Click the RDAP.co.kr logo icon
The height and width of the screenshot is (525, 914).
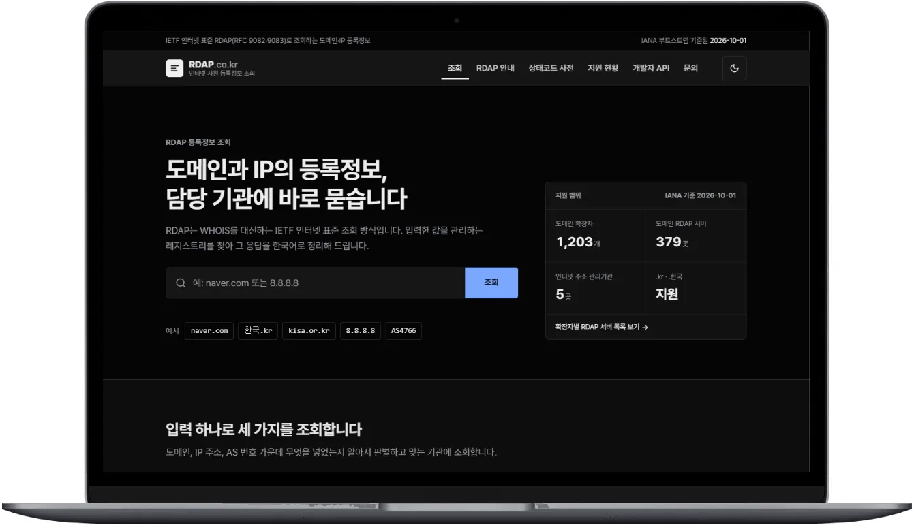174,68
